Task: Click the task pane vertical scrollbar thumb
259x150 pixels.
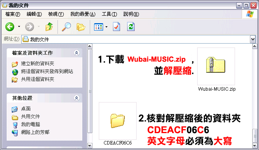Action: click(x=90, y=91)
